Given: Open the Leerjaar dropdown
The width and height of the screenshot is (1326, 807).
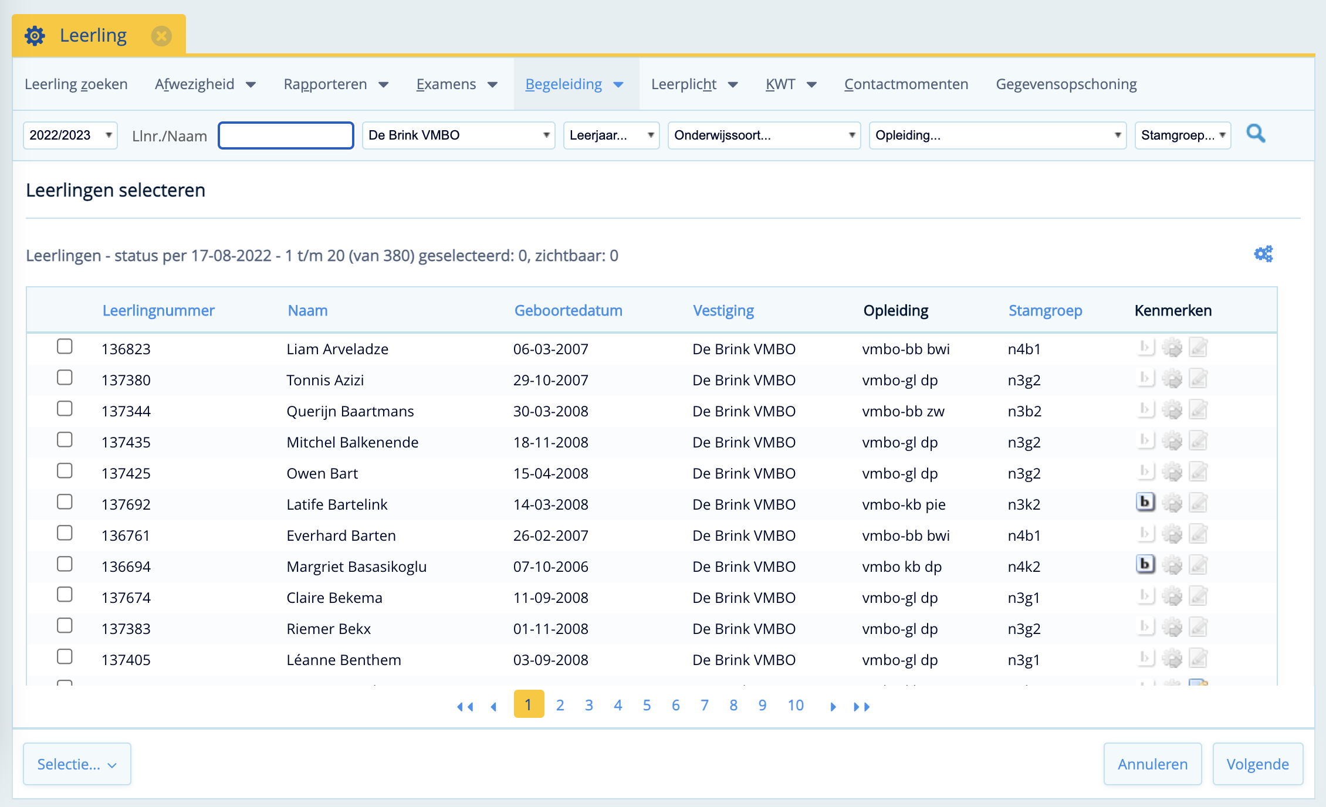Looking at the screenshot, I should pos(611,135).
